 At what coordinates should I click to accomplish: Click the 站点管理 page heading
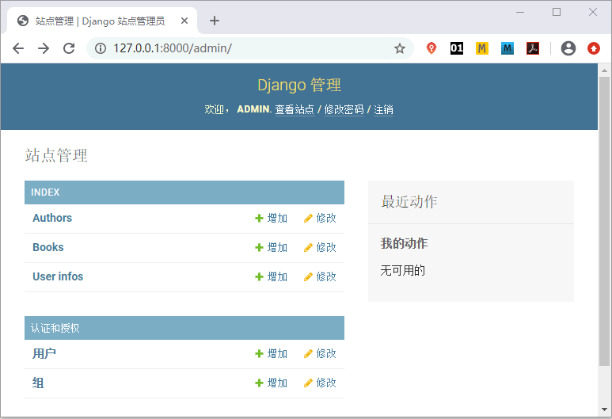pyautogui.click(x=56, y=155)
